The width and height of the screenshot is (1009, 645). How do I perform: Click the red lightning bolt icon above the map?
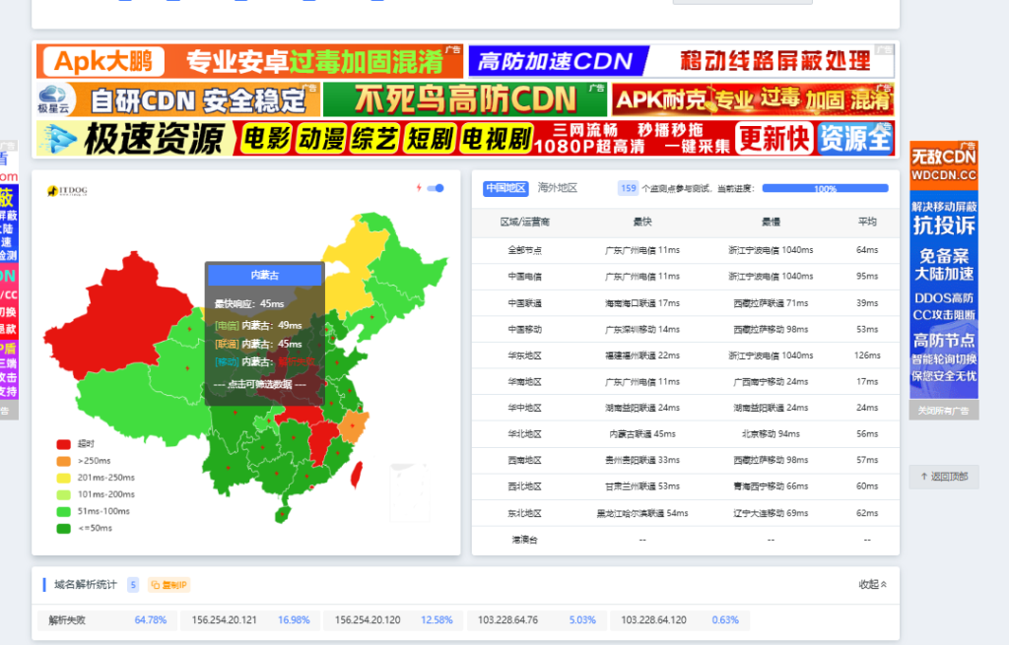coord(419,189)
